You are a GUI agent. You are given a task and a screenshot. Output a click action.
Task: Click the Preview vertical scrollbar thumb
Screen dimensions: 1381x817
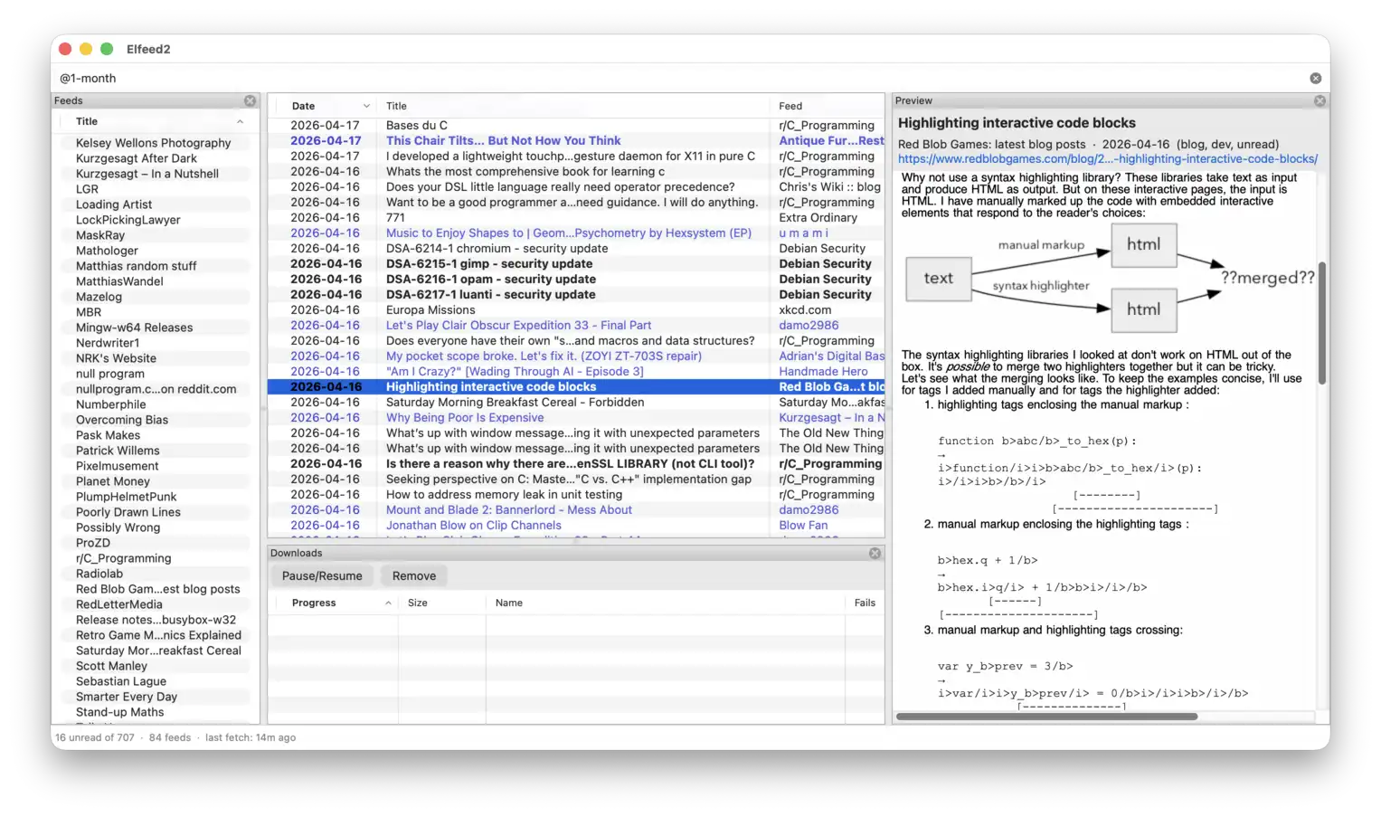[x=1321, y=321]
